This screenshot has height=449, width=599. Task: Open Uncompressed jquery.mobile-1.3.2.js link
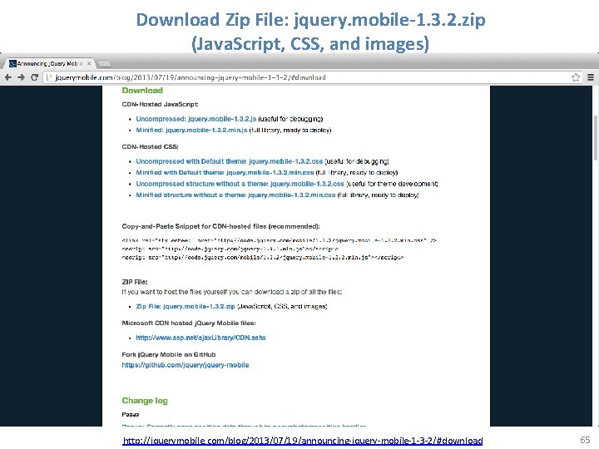point(196,119)
